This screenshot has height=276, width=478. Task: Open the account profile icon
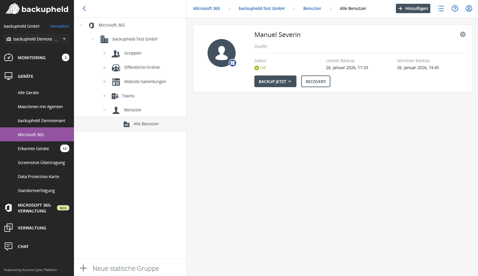point(469,8)
